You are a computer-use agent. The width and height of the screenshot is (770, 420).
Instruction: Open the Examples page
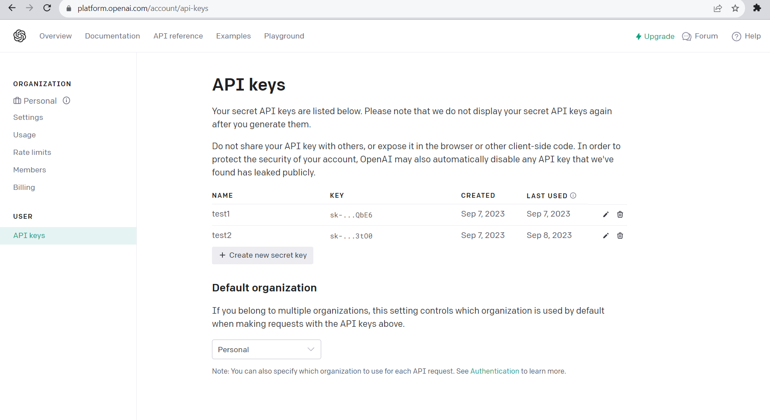click(x=233, y=36)
